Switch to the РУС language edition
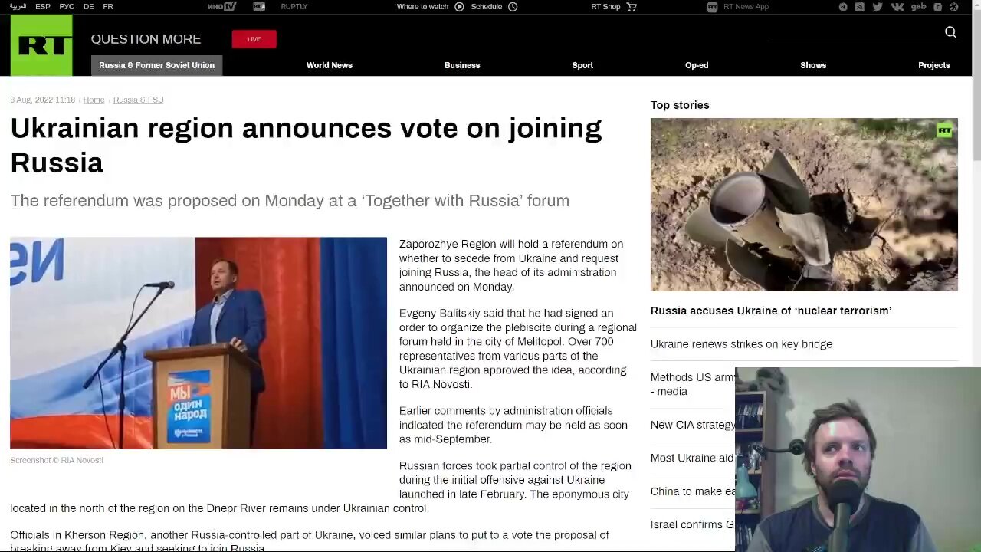This screenshot has height=552, width=981. click(67, 7)
